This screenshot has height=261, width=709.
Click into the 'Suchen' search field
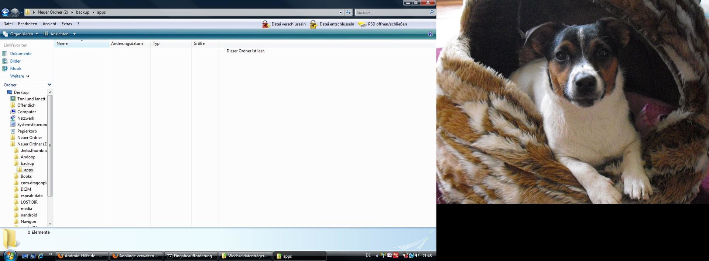[x=391, y=12]
